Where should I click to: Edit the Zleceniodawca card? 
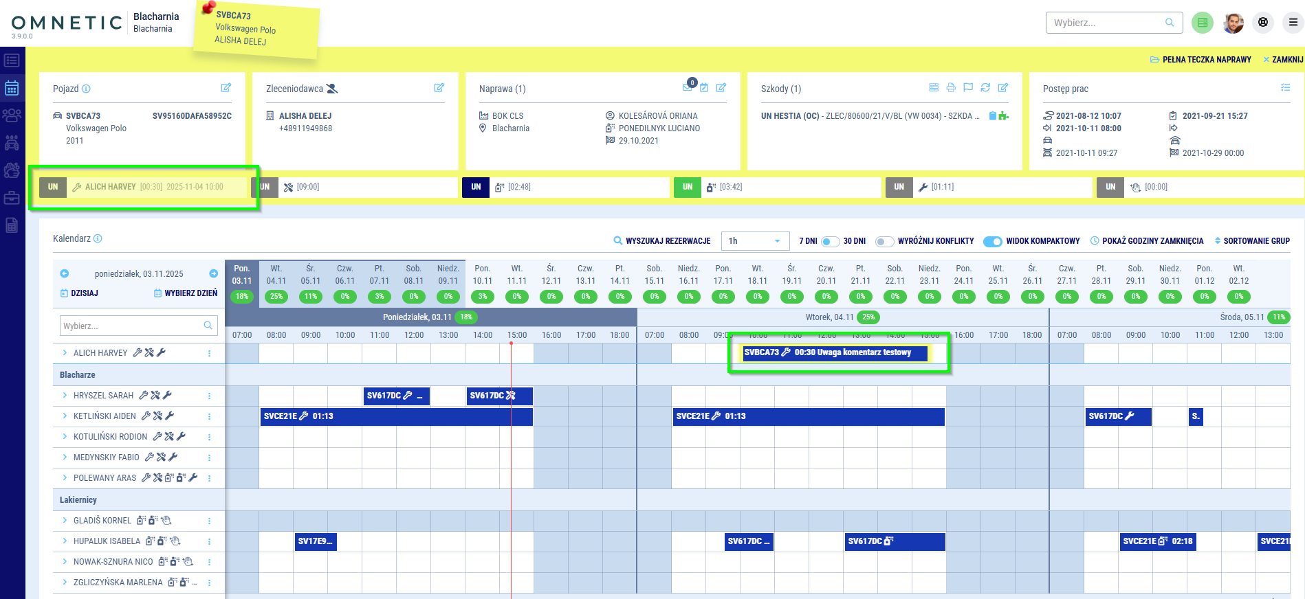pos(439,88)
